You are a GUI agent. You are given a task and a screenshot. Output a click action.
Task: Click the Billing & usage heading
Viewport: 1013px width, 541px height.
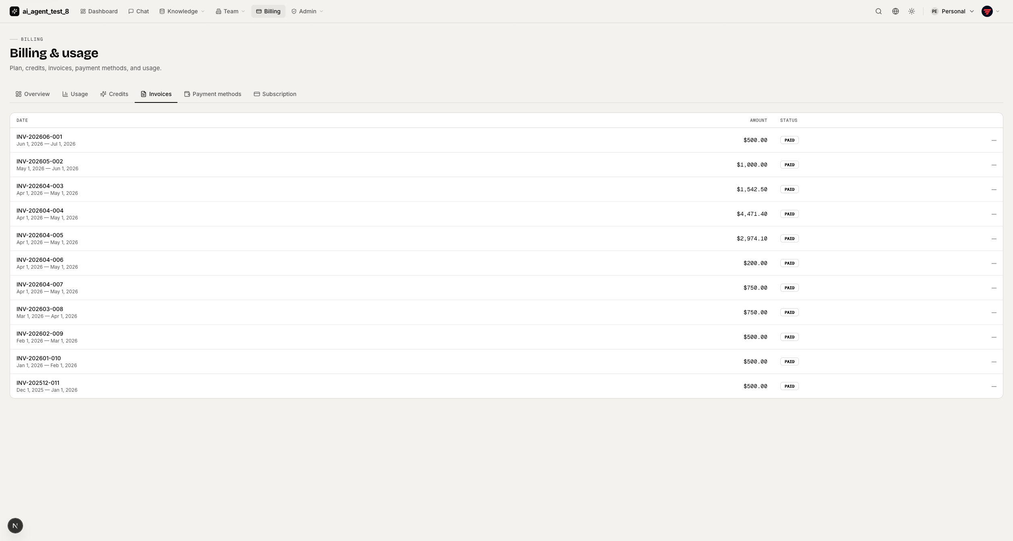[x=54, y=53]
